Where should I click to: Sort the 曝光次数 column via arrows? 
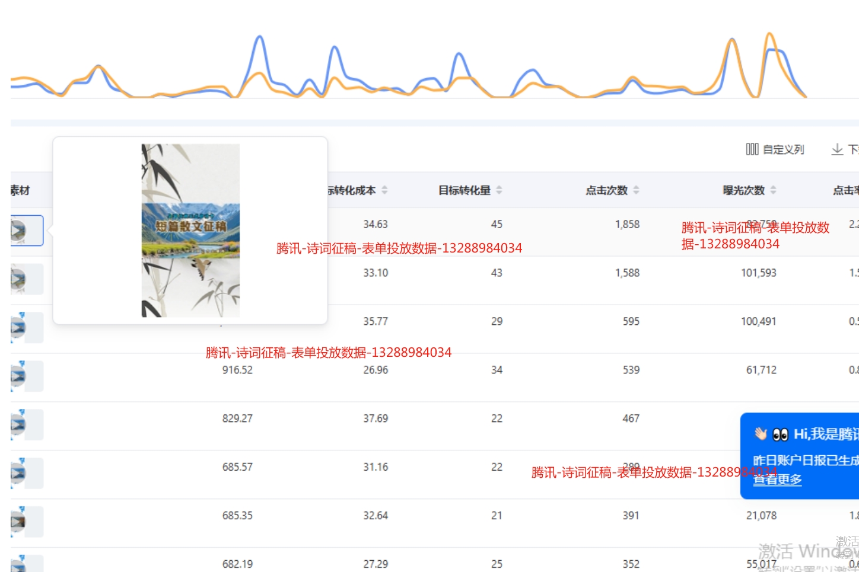[774, 190]
